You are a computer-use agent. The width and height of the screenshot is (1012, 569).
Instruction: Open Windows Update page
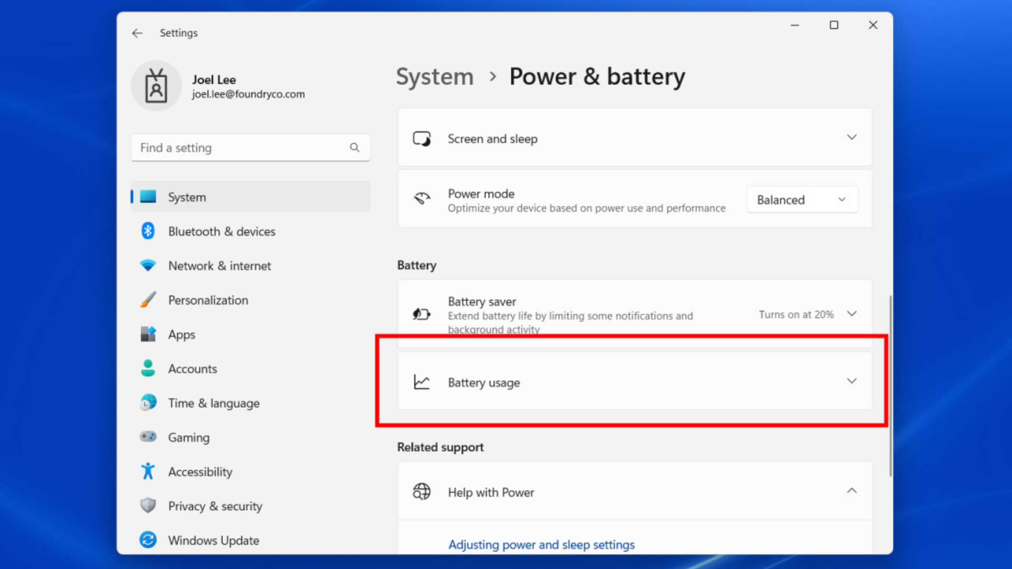pyautogui.click(x=213, y=540)
